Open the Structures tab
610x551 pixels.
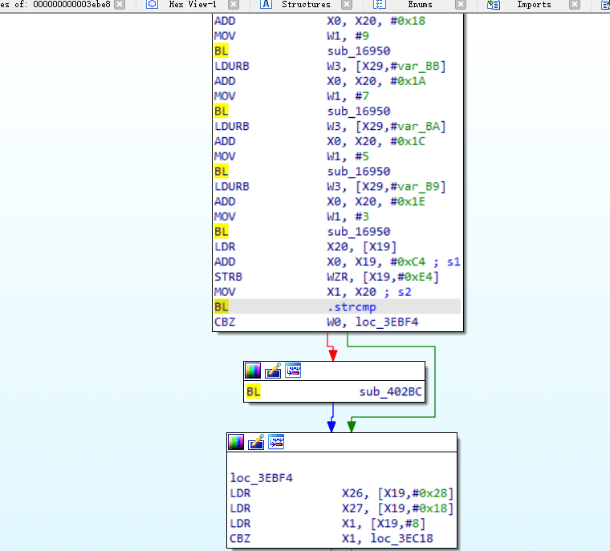click(x=306, y=4)
